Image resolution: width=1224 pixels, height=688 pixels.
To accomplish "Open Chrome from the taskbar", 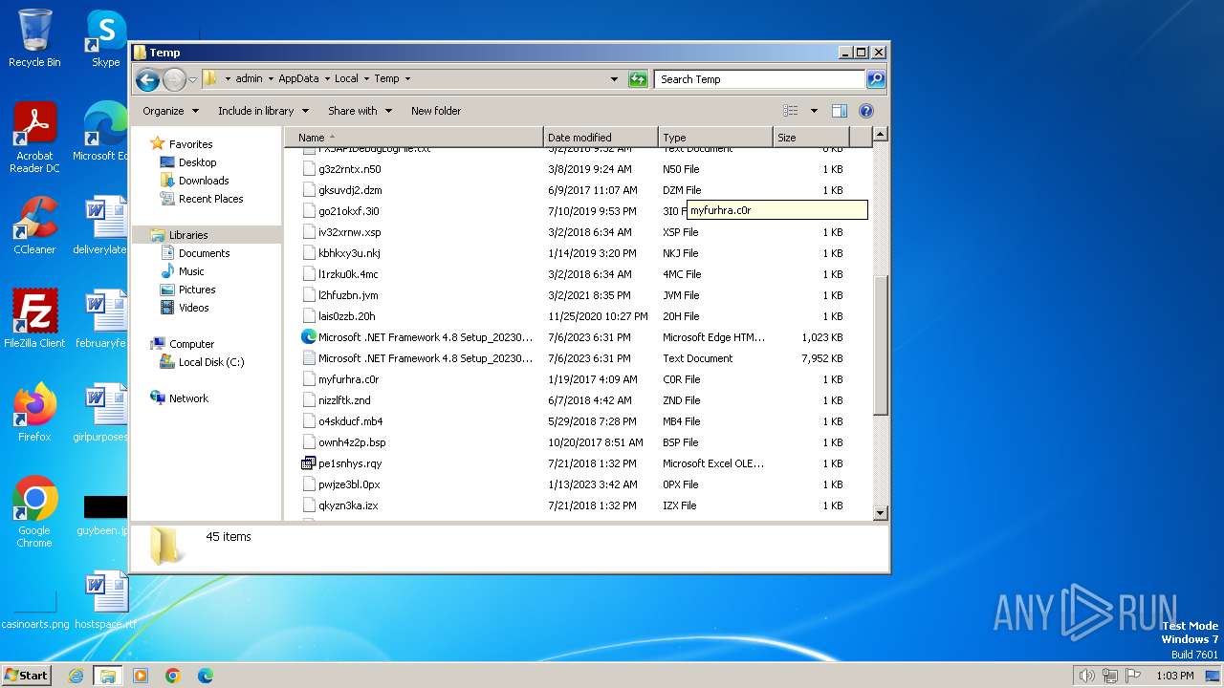I will click(x=173, y=676).
